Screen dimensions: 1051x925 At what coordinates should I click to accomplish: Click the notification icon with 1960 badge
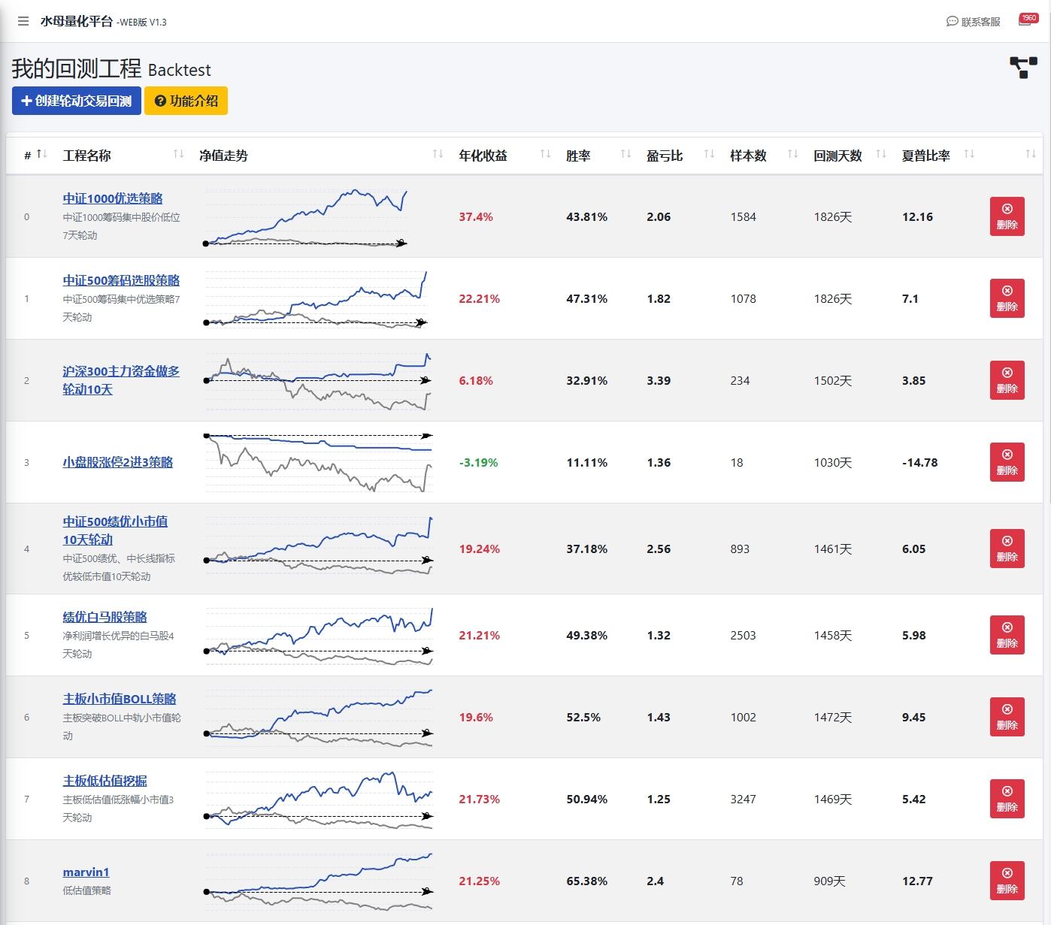pos(1026,20)
